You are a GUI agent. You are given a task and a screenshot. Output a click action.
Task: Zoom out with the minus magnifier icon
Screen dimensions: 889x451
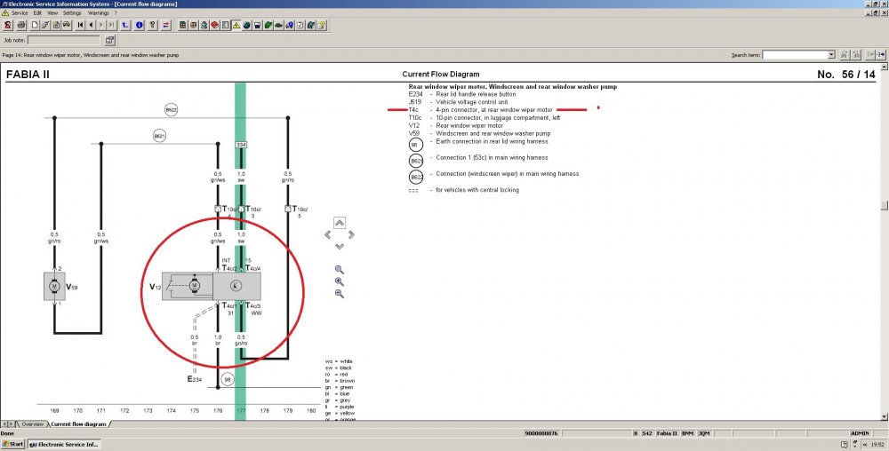point(339,294)
